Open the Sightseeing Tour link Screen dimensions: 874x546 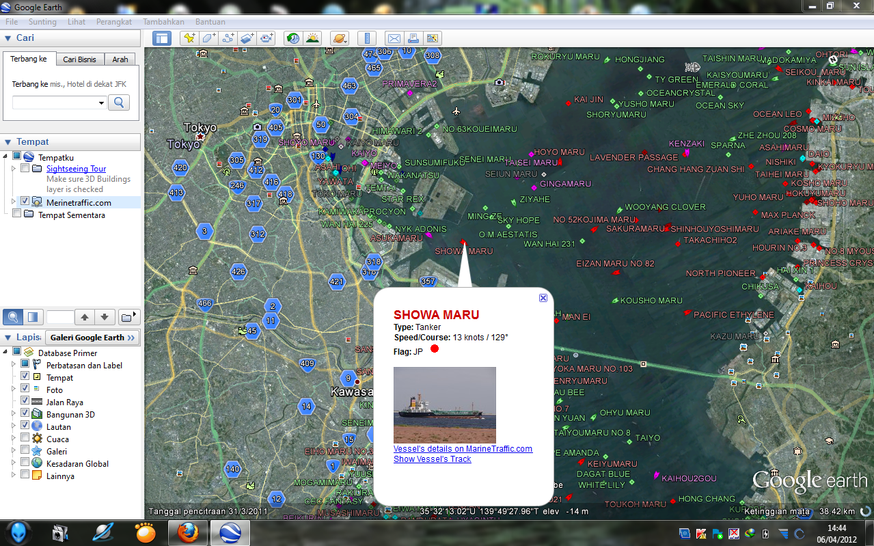pyautogui.click(x=76, y=169)
